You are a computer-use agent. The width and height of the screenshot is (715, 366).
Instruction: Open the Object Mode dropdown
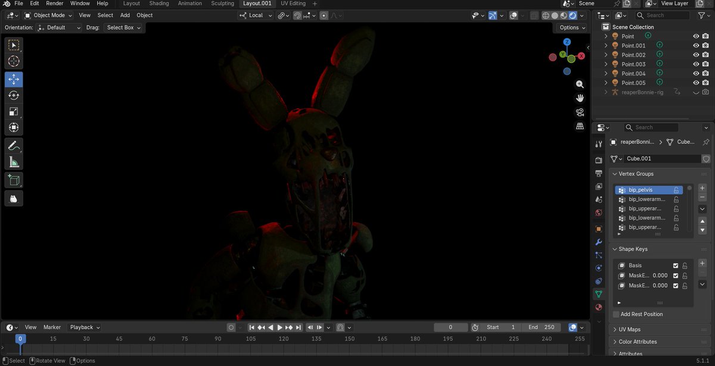(49, 15)
